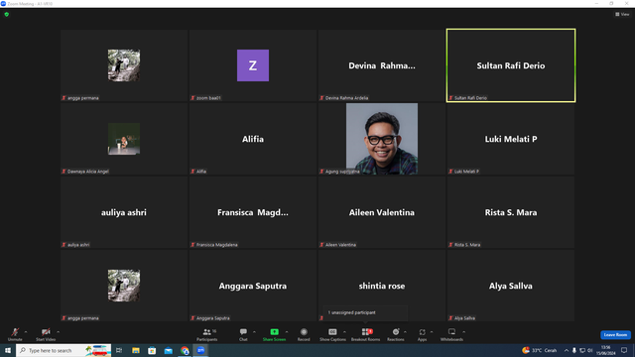Viewport: 635px width, 357px height.
Task: Open the weather widget showing 33°C Cerah
Action: [540, 350]
